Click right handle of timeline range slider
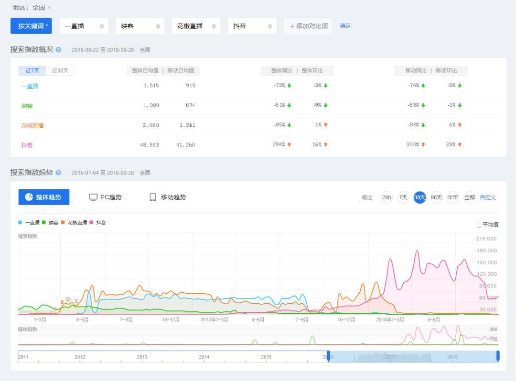Image resolution: width=516 pixels, height=381 pixels. pos(498,356)
